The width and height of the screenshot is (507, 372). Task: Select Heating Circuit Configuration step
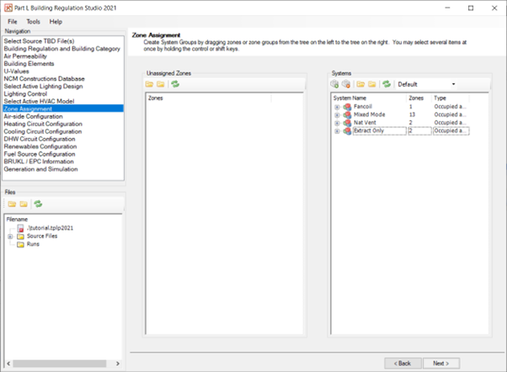point(63,124)
